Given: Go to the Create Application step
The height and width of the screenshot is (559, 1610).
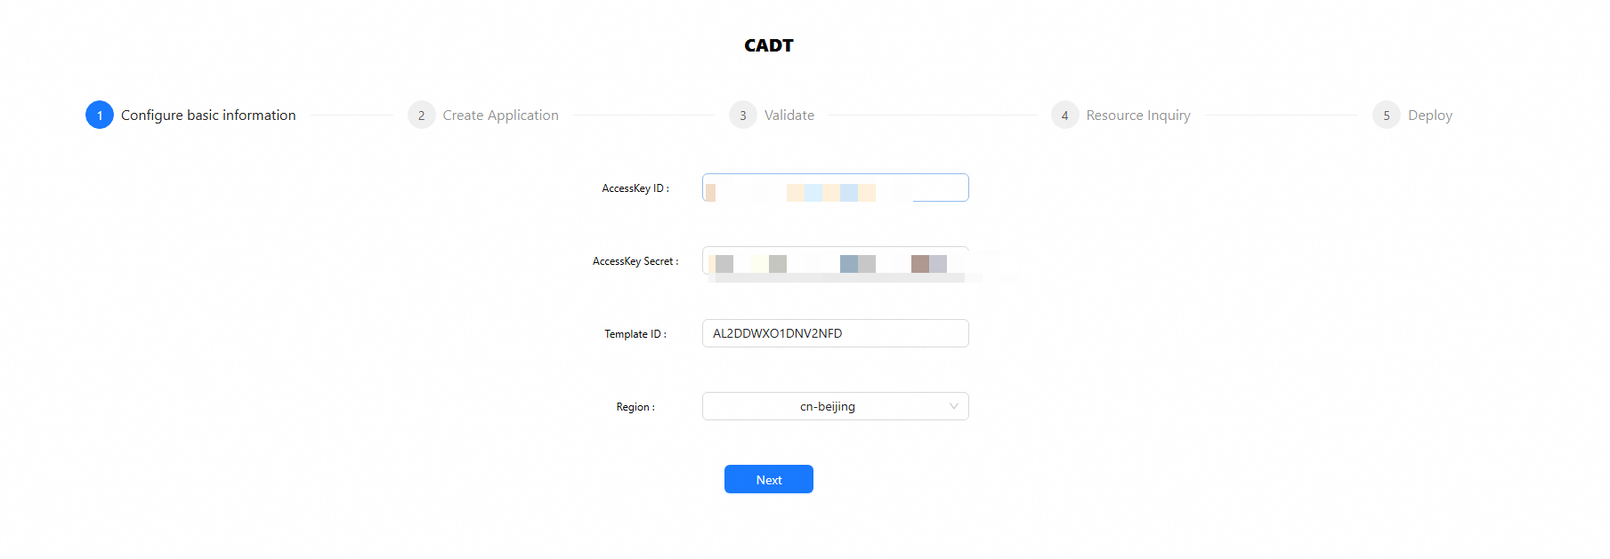Looking at the screenshot, I should (500, 116).
